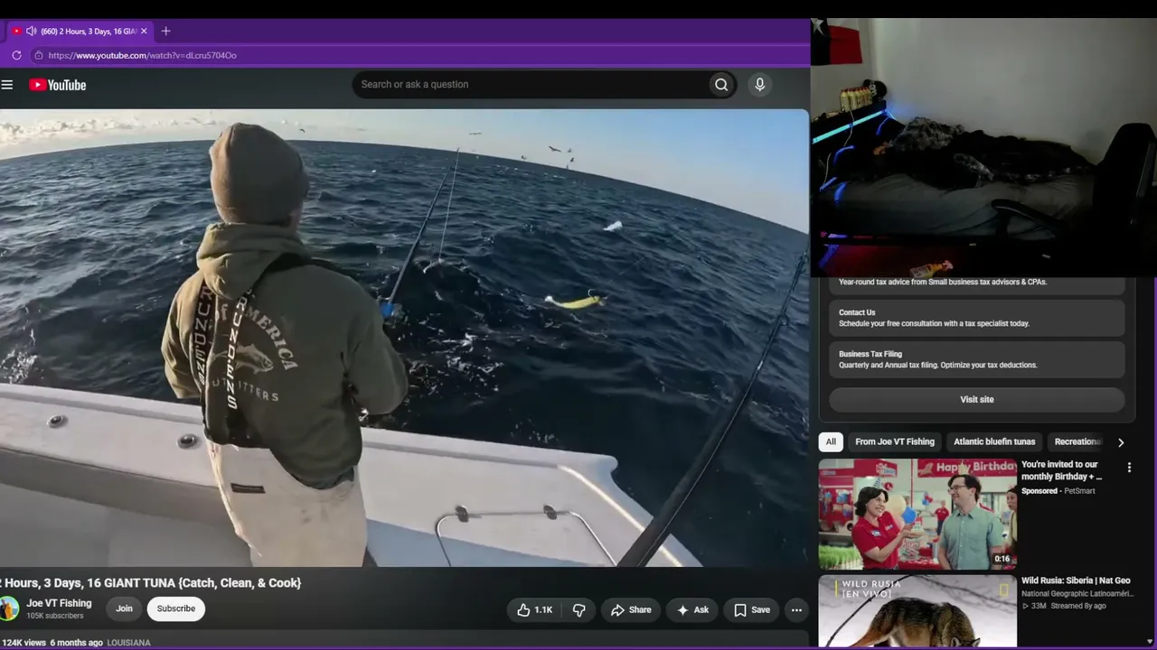The width and height of the screenshot is (1157, 650).
Task: Dislike the tuna fishing video
Action: (579, 610)
